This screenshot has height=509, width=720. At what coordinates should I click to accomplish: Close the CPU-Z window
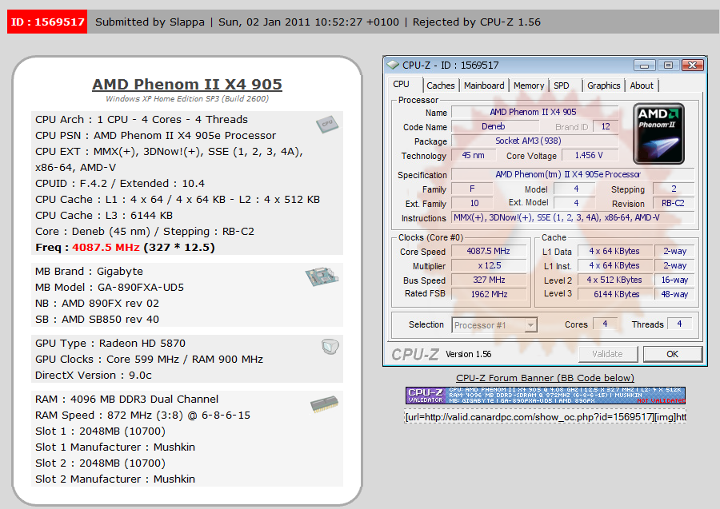(693, 65)
